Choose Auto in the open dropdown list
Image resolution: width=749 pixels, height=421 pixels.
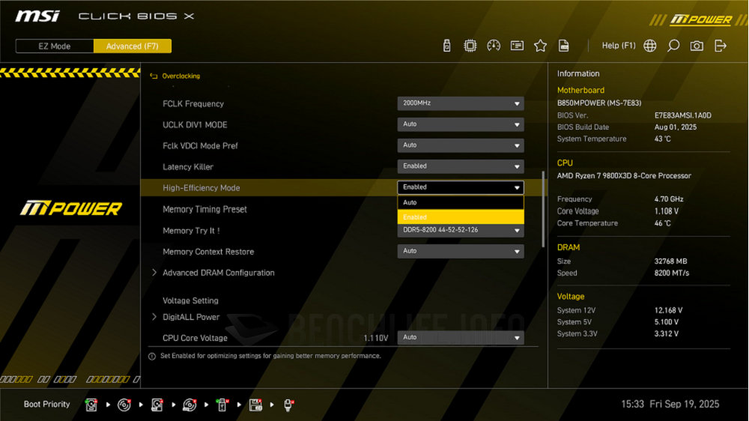461,202
